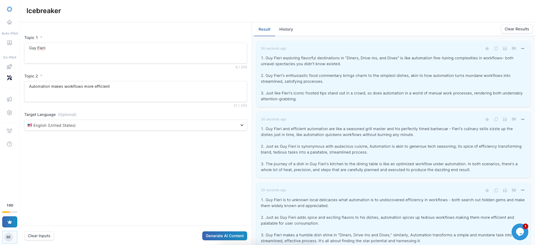
Task: Open the chat support bubble
Action: click(520, 232)
